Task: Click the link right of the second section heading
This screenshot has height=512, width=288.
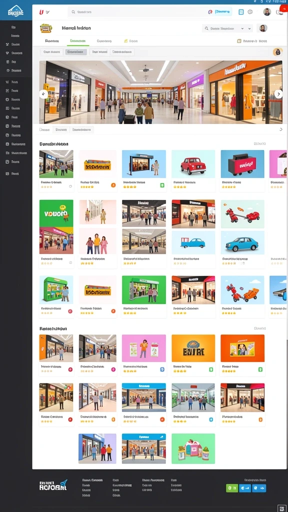Action: (259, 328)
